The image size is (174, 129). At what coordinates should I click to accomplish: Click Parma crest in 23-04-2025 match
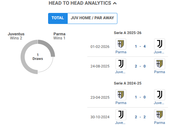pyautogui.click(x=121, y=95)
